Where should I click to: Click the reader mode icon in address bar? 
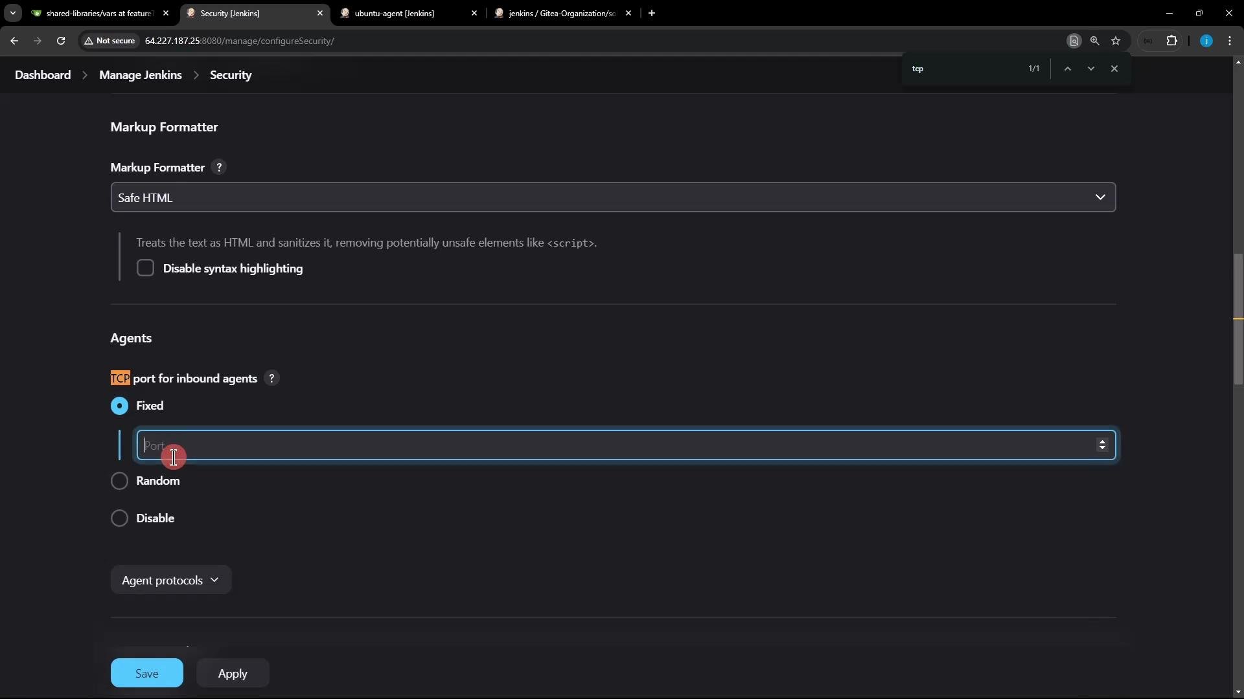point(1074,41)
